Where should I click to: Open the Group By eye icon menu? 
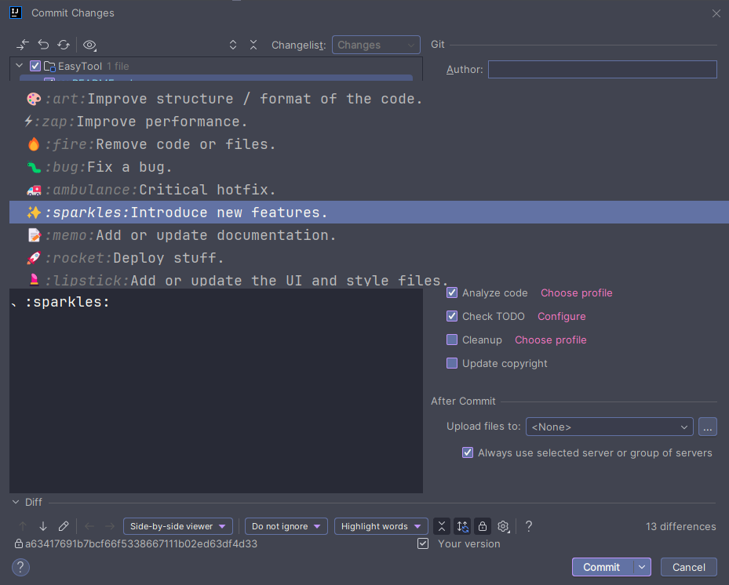89,45
